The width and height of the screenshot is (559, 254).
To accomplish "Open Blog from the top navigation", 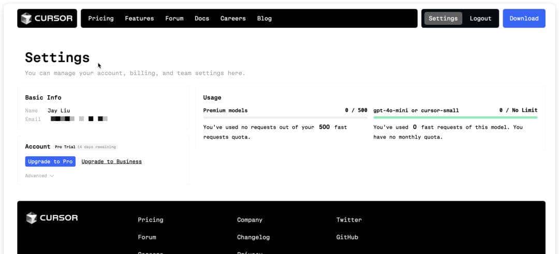I will click(x=264, y=19).
